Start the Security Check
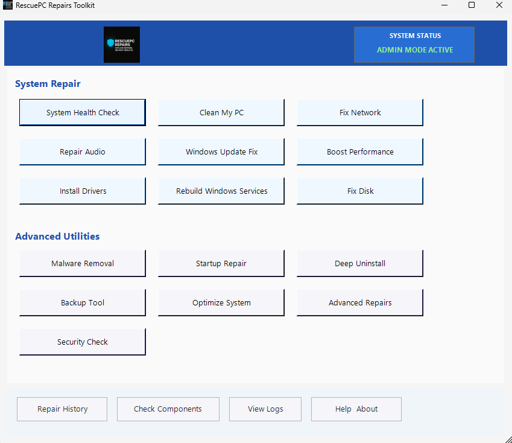This screenshot has width=512, height=443. [83, 342]
